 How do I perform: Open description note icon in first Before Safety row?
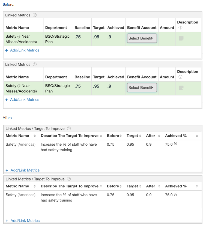pyautogui.click(x=181, y=38)
